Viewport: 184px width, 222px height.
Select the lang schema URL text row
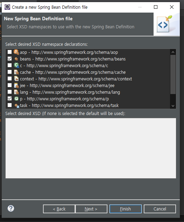click(x=70, y=92)
